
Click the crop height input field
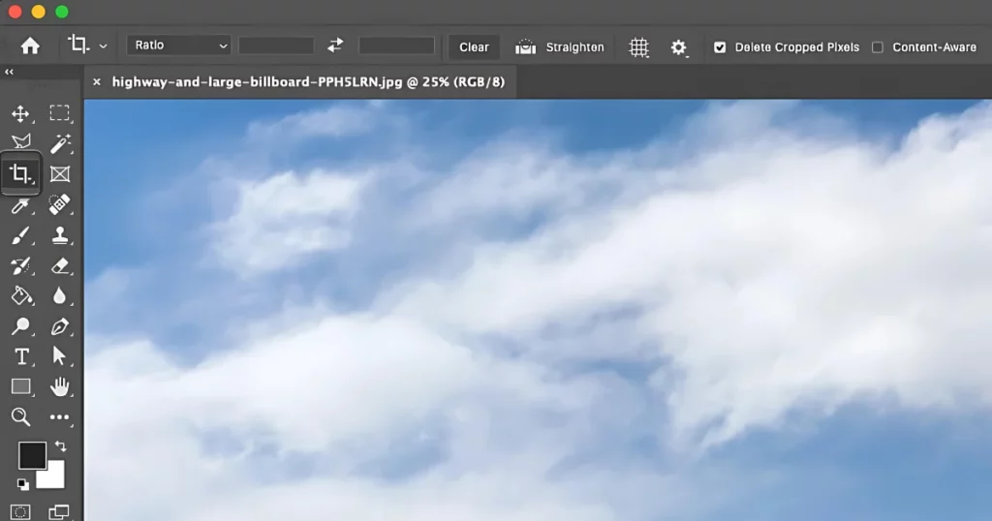click(396, 46)
